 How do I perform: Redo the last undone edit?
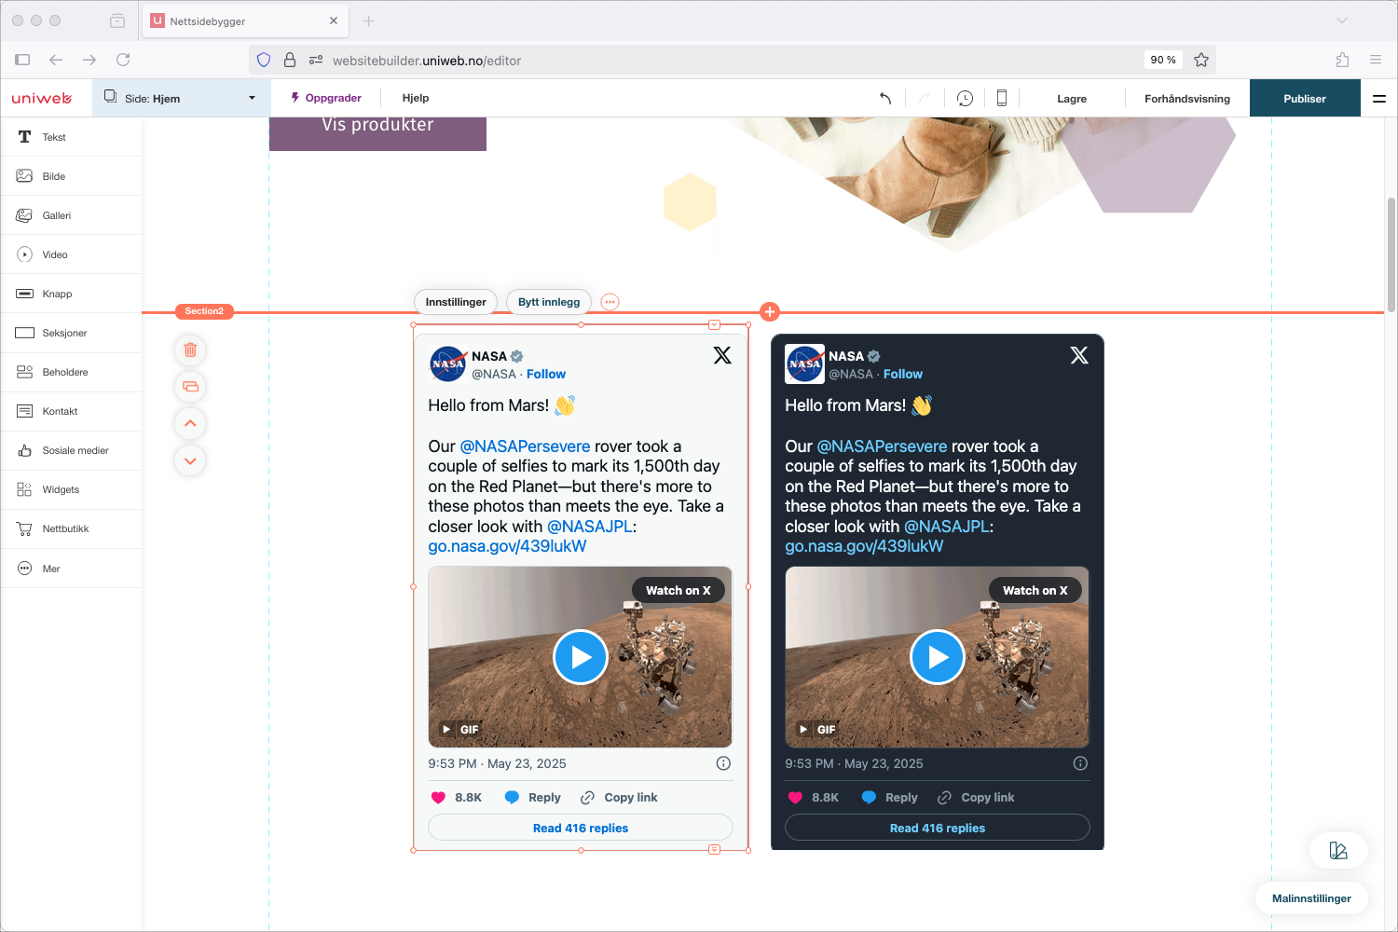point(925,98)
